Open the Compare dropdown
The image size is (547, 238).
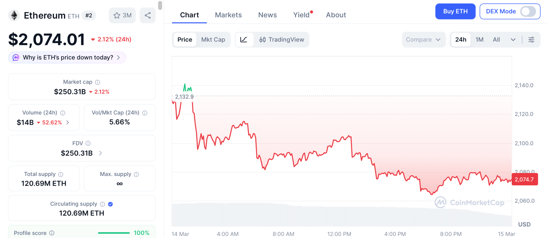(423, 40)
